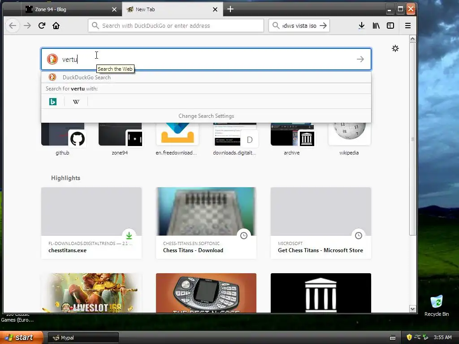Submit the toolbar search with its arrow
Image resolution: width=459 pixels, height=344 pixels.
[x=323, y=26]
